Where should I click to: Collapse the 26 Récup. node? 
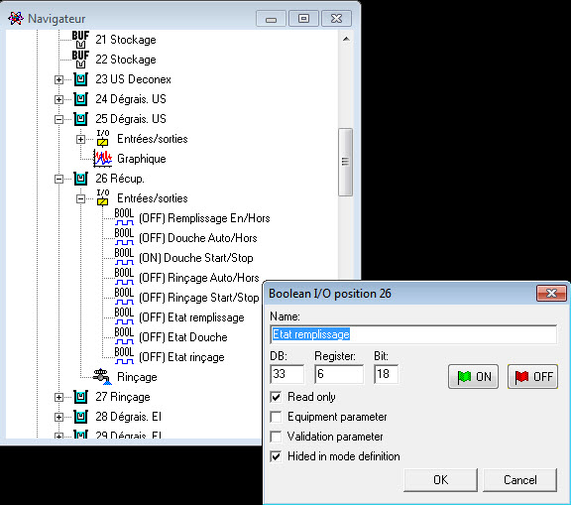58,179
